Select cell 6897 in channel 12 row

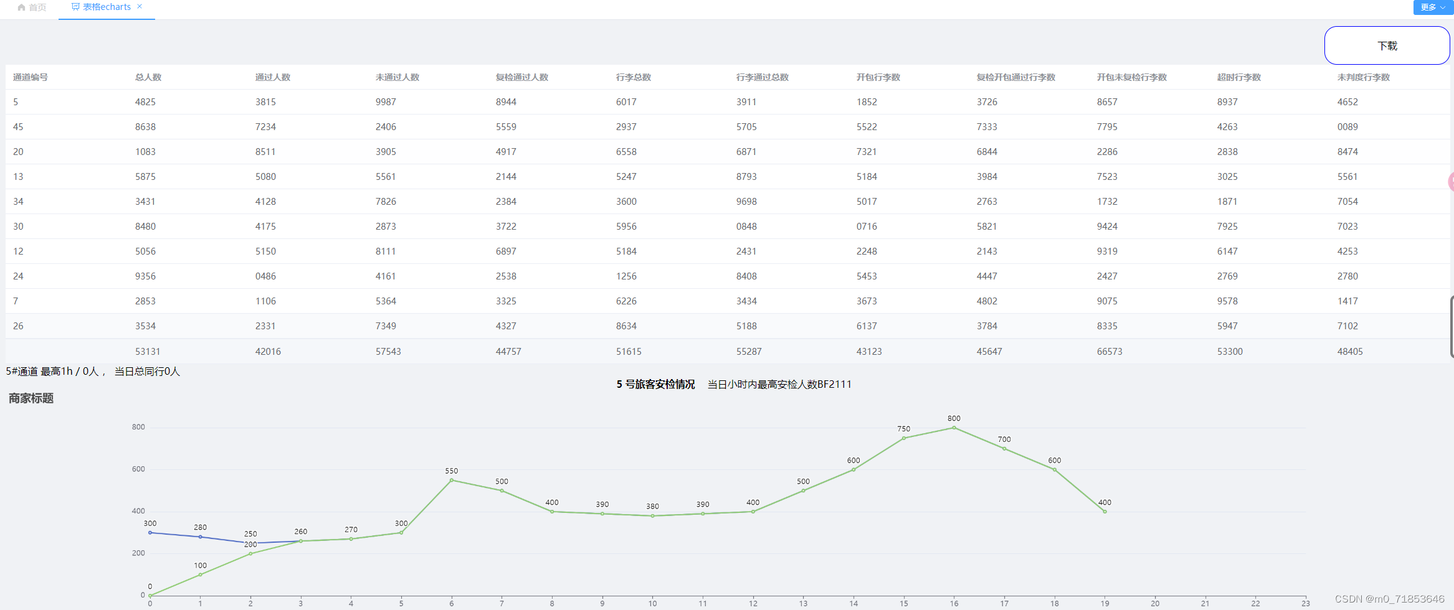pos(506,251)
